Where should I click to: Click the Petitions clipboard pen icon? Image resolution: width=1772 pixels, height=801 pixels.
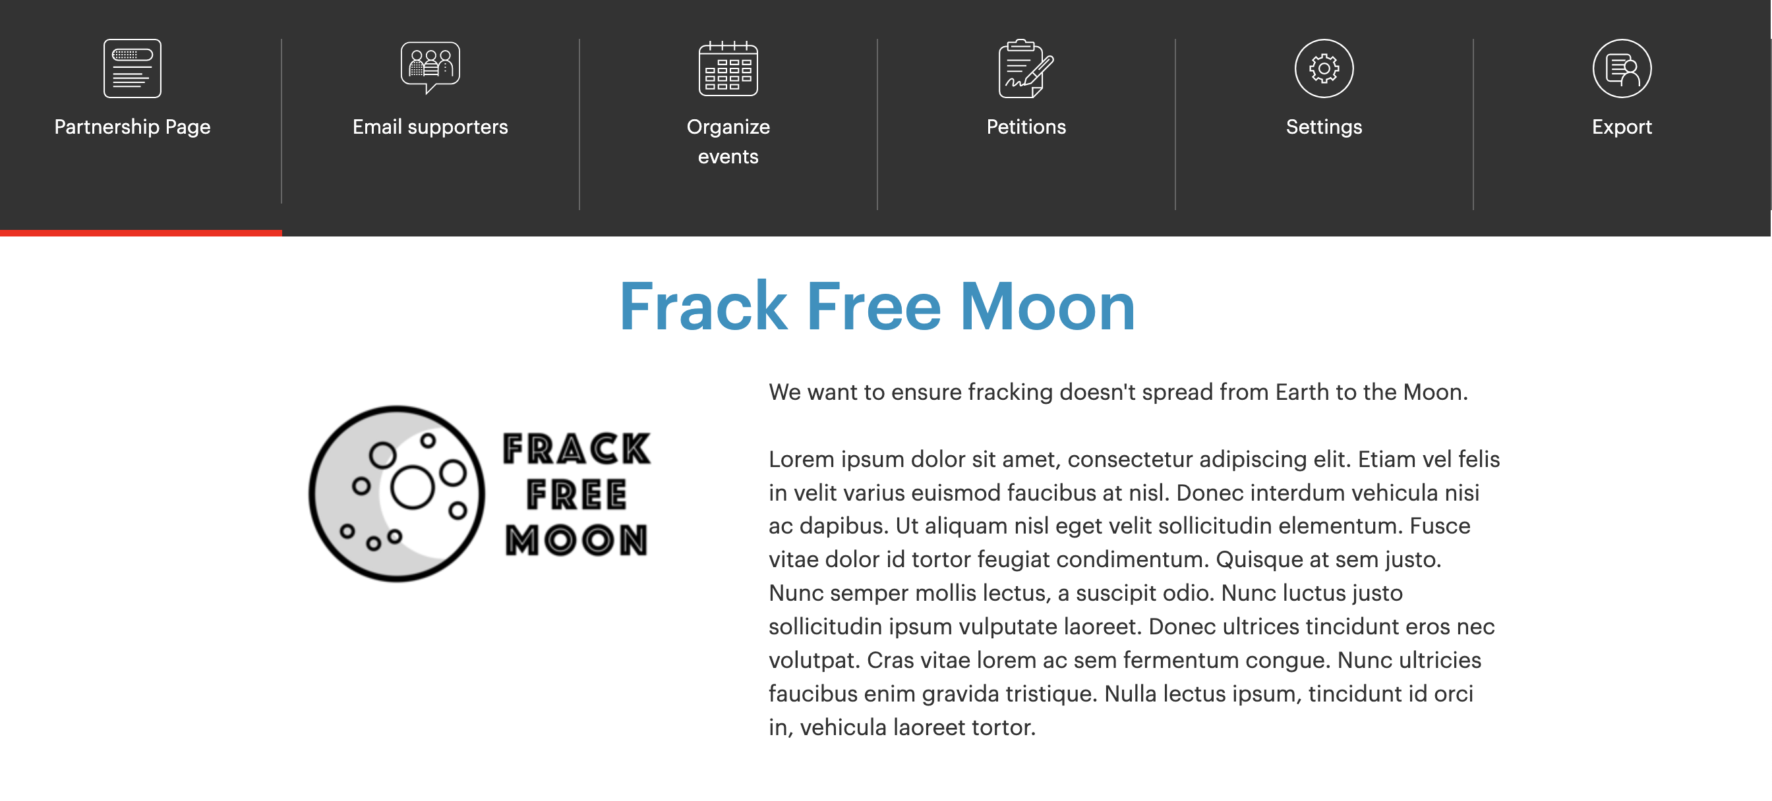click(x=1026, y=68)
